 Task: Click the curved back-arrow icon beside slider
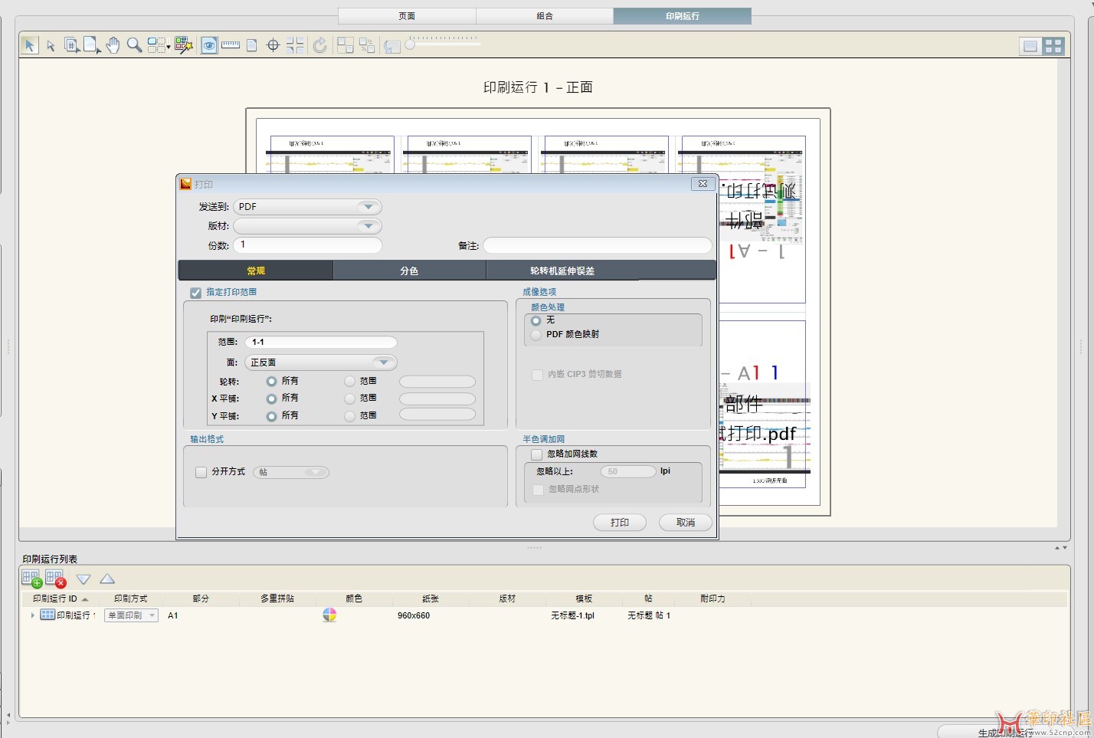pyautogui.click(x=391, y=46)
